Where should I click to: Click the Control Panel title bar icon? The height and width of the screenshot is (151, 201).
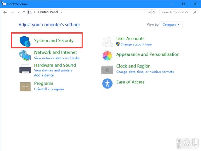4,4
